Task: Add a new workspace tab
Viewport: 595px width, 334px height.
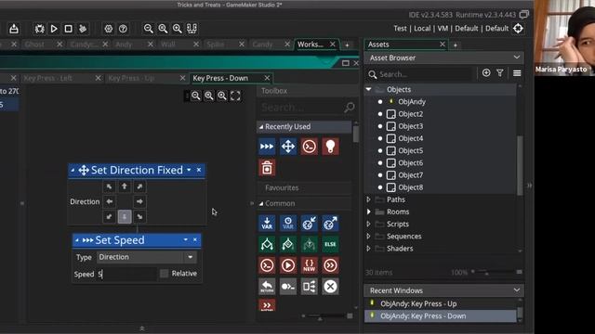Action: pyautogui.click(x=347, y=45)
